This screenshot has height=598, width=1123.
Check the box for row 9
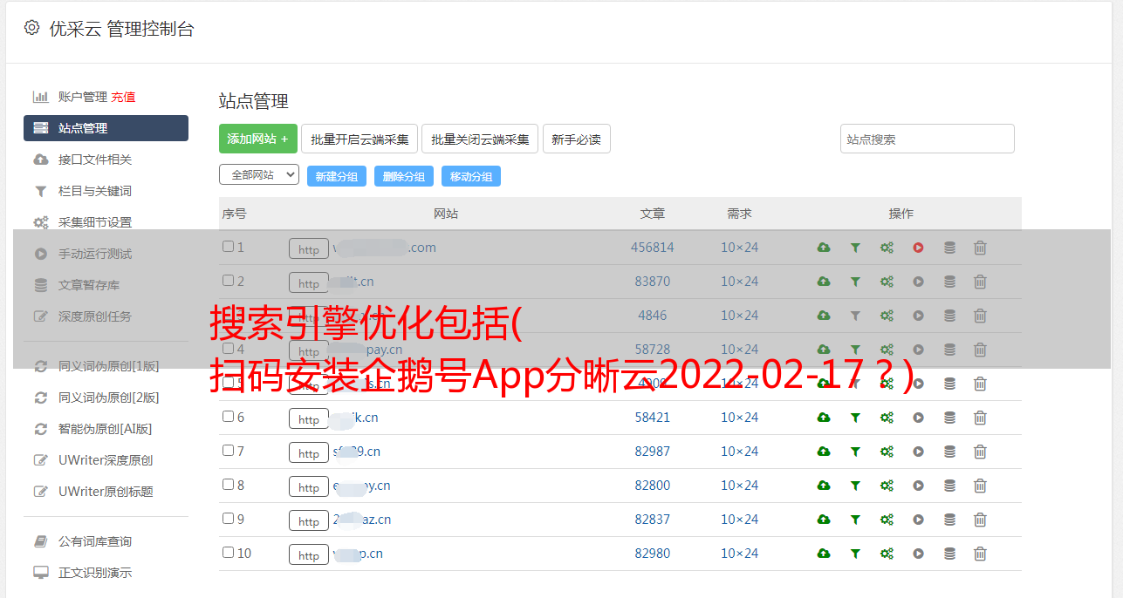click(228, 519)
